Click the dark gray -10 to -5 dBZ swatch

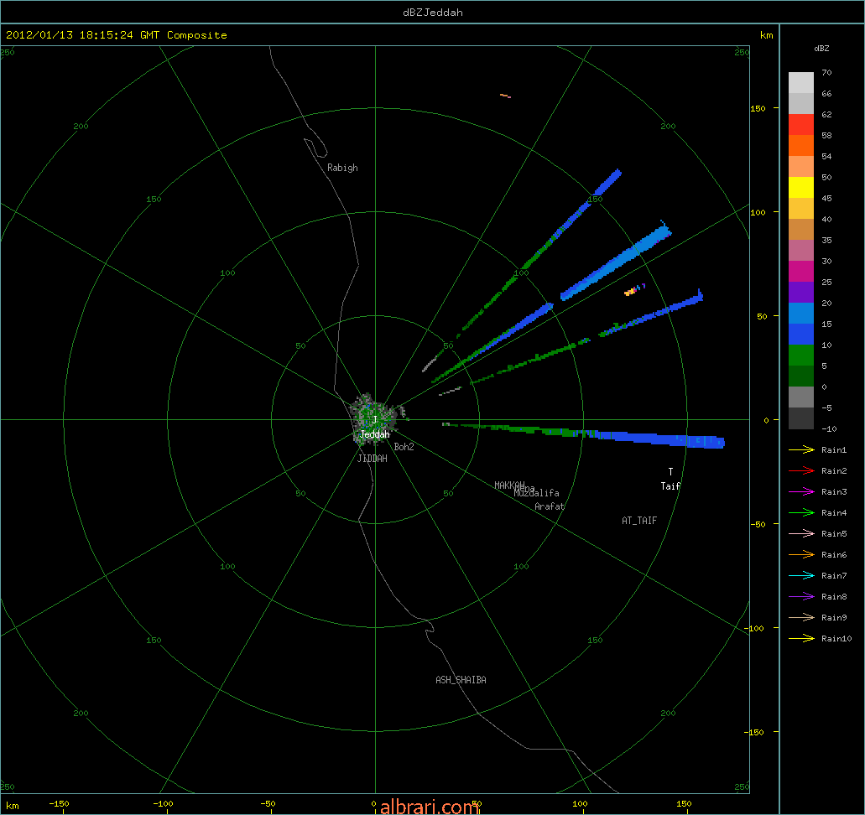(801, 418)
